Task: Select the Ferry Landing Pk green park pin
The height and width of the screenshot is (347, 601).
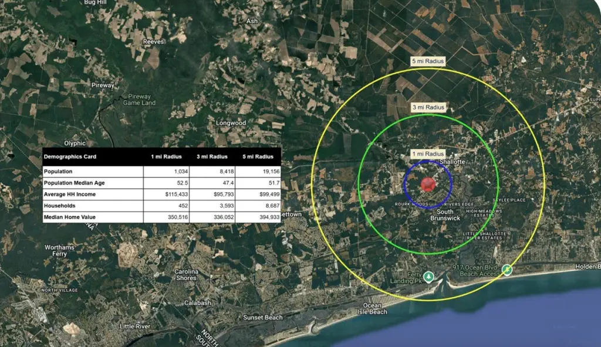Action: pyautogui.click(x=428, y=276)
